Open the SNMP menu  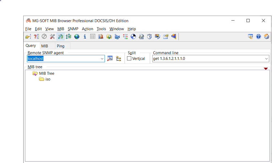point(73,29)
